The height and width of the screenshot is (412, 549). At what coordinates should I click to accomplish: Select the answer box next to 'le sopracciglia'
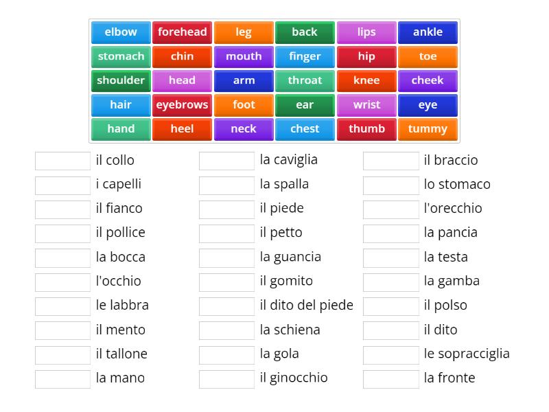[391, 354]
